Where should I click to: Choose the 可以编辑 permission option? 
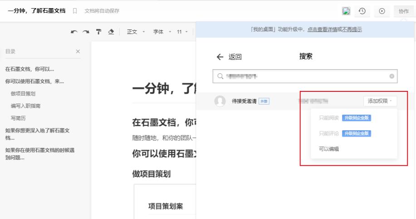click(x=329, y=149)
